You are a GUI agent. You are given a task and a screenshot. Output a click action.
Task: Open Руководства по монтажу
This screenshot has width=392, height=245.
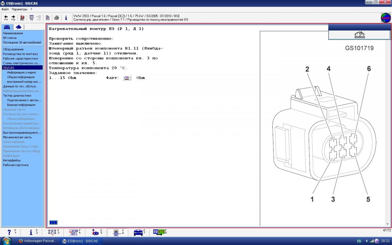(20, 54)
